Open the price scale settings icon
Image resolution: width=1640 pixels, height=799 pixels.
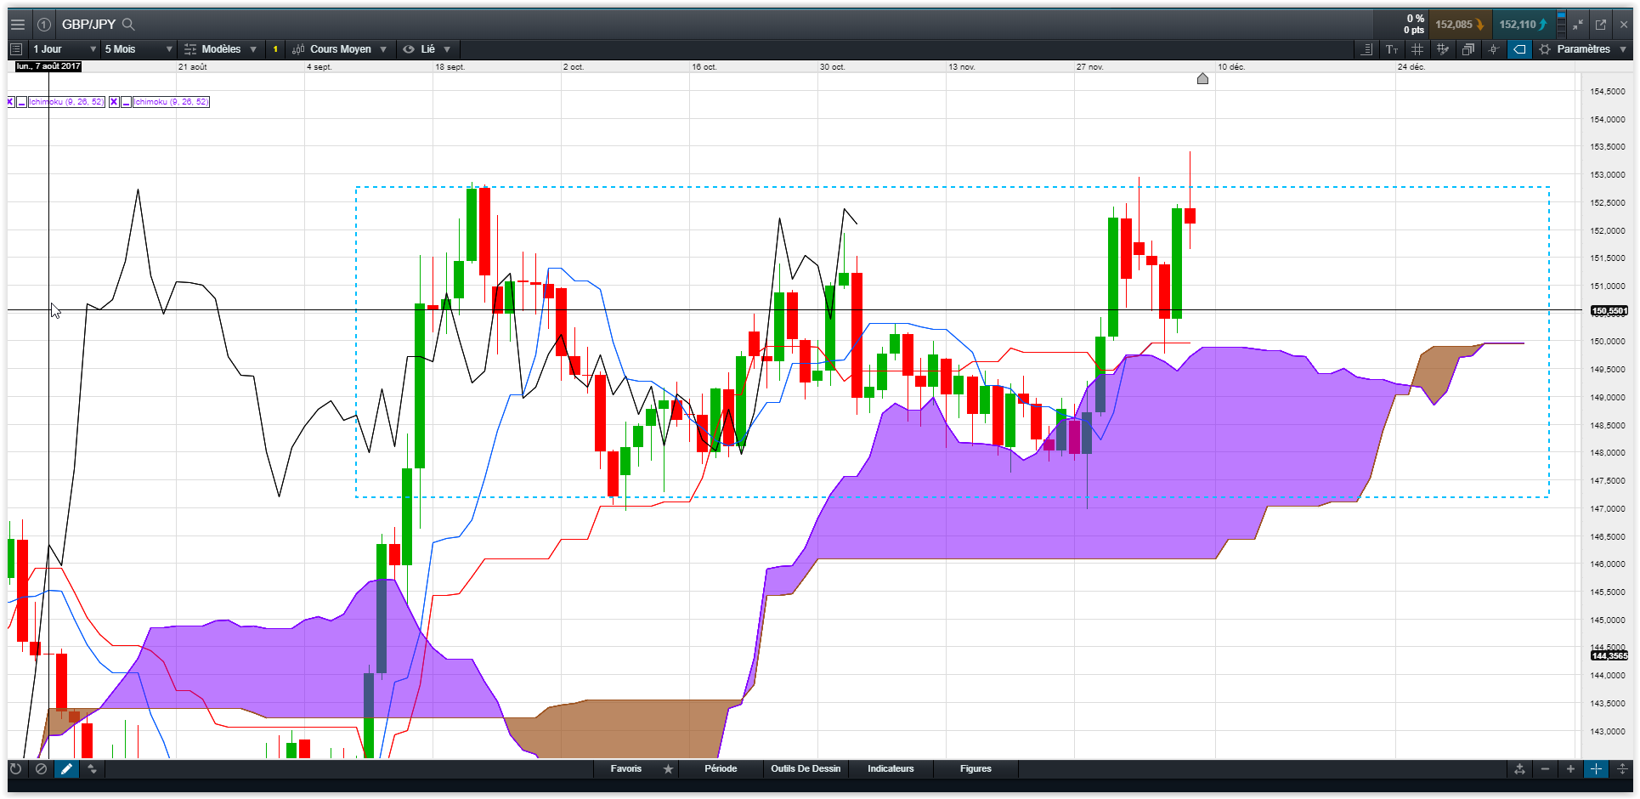pos(1366,49)
